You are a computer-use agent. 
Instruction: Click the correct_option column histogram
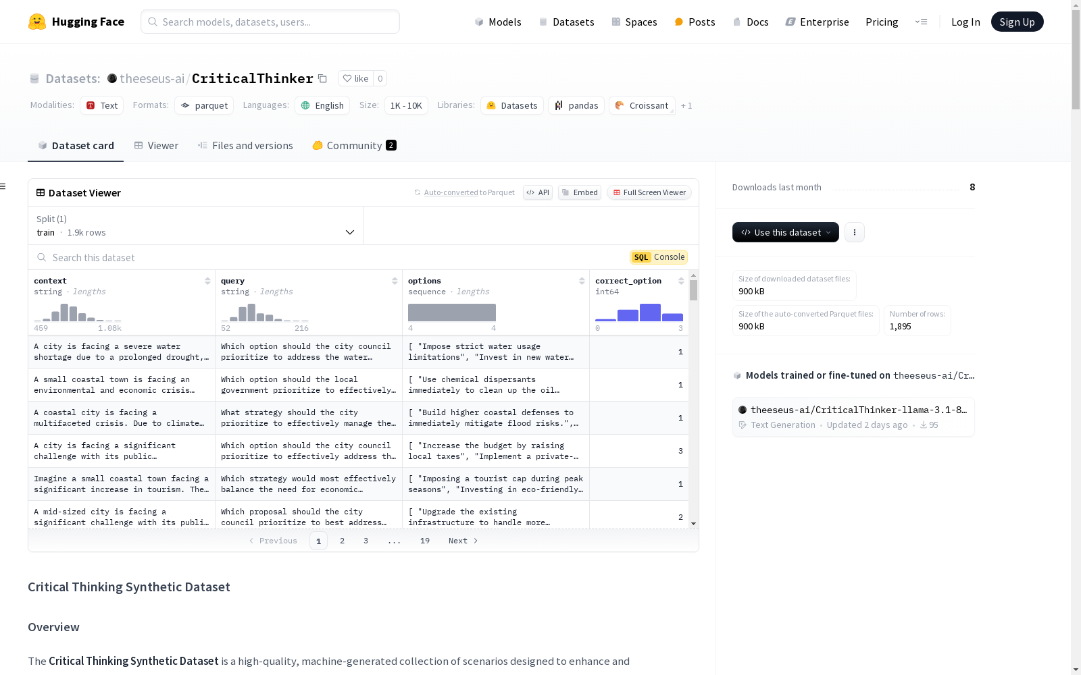coord(639,313)
